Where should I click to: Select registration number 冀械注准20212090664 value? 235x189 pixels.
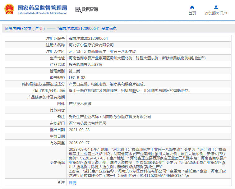click(88, 39)
